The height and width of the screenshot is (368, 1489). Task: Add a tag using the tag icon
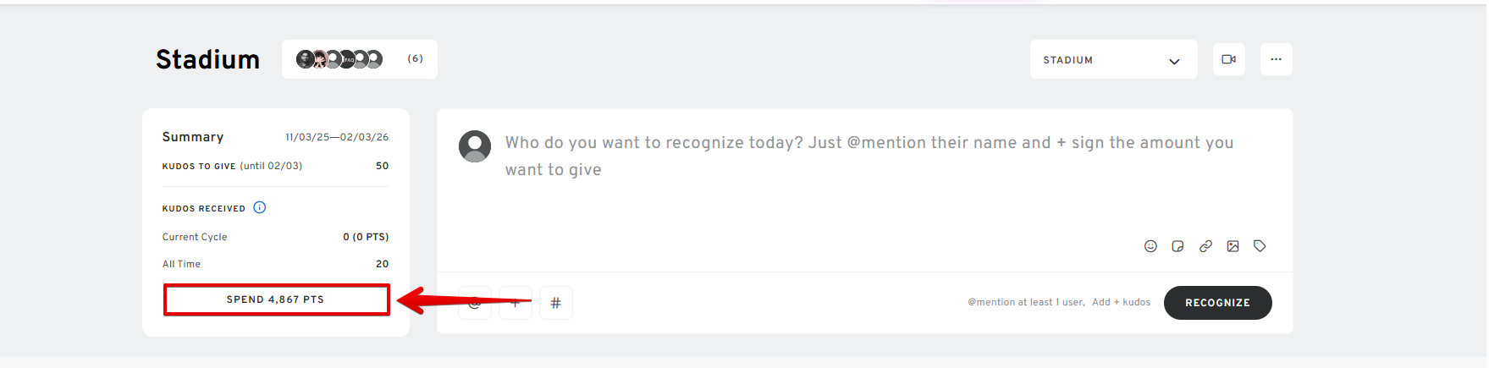[x=1260, y=246]
